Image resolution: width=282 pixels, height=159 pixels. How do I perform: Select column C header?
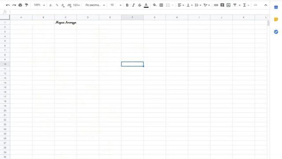tap(66, 17)
